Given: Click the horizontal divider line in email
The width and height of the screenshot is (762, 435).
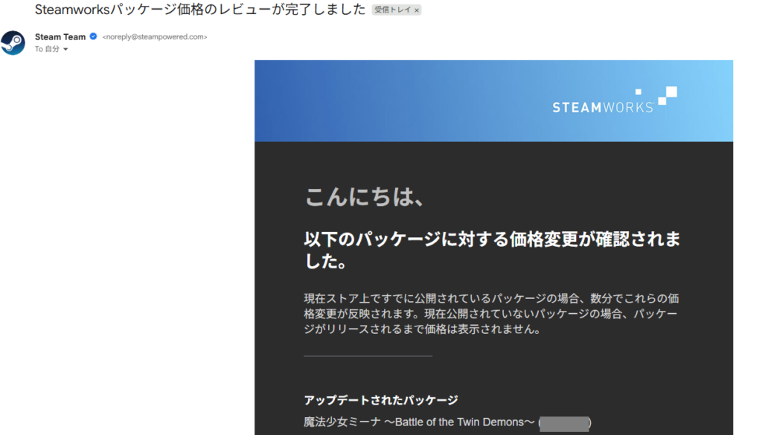Looking at the screenshot, I should 368,356.
